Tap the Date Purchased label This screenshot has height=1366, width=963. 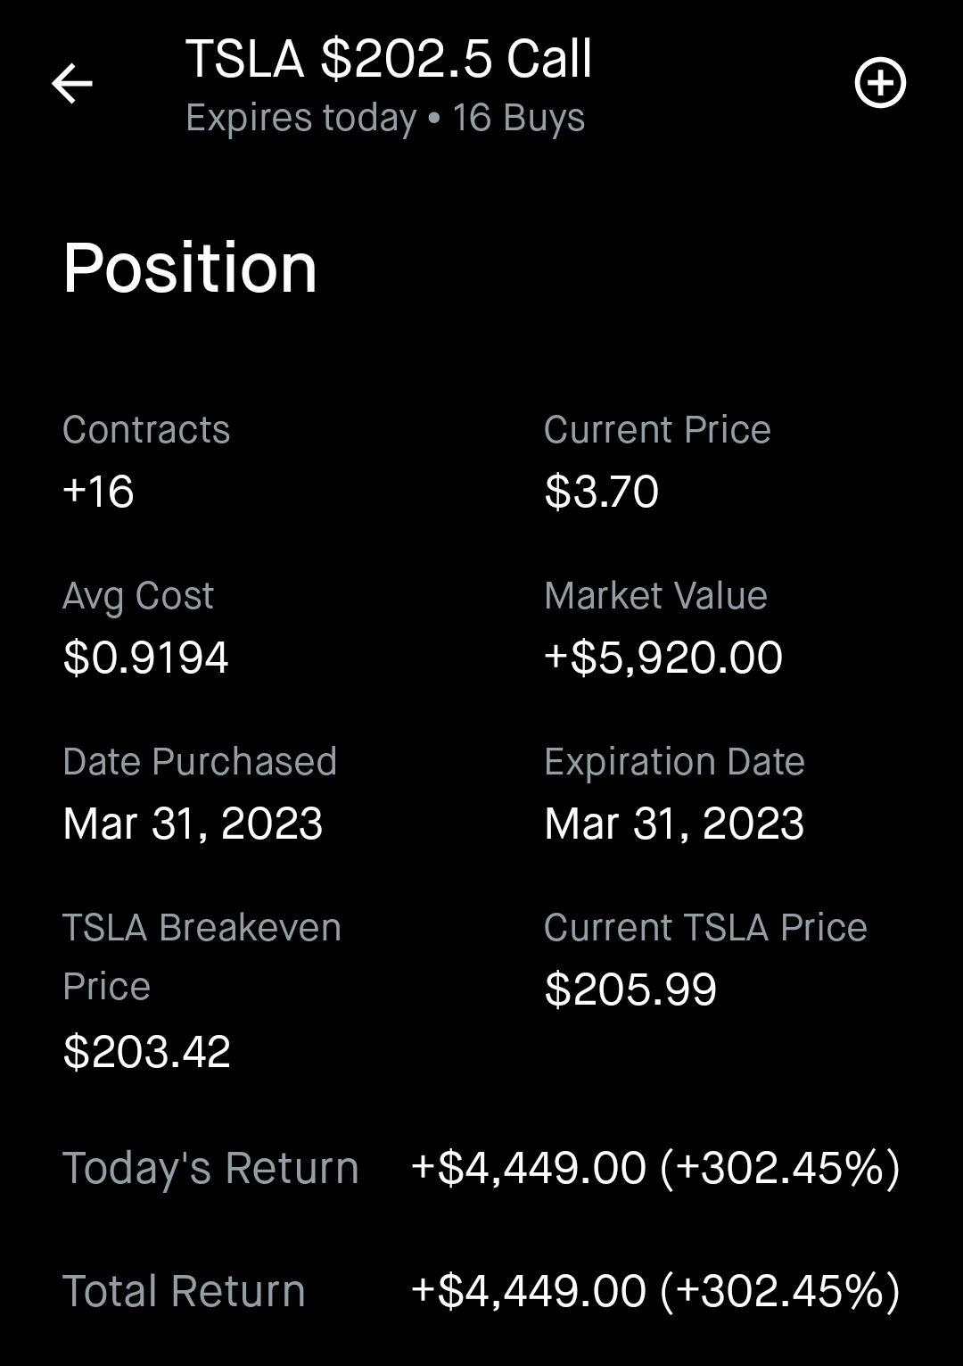(x=200, y=762)
